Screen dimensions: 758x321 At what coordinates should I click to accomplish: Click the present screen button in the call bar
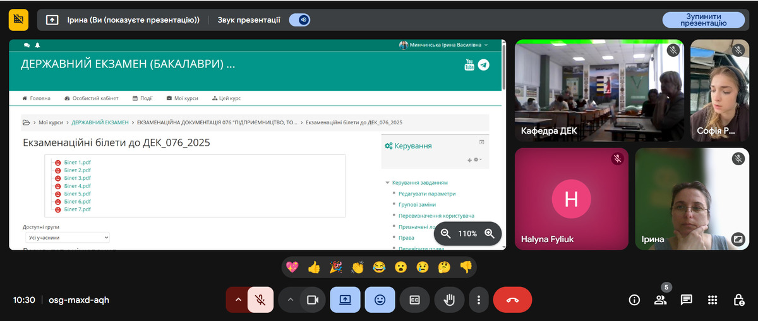(345, 300)
